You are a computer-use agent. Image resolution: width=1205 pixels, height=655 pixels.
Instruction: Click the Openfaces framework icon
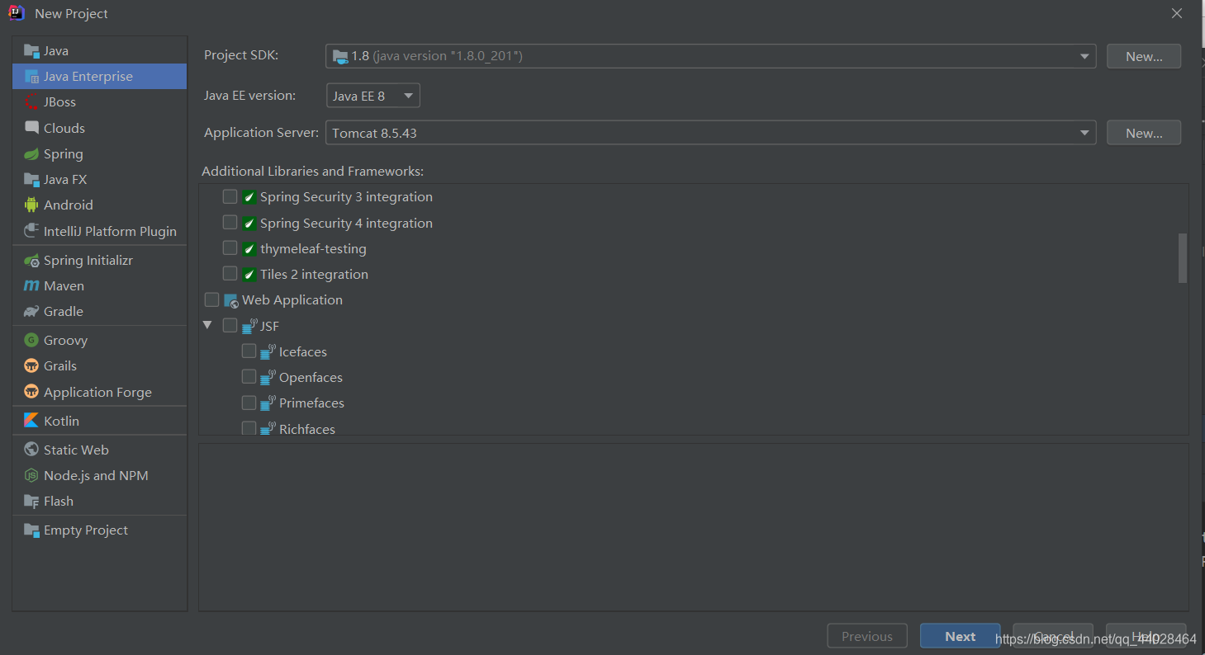point(268,378)
